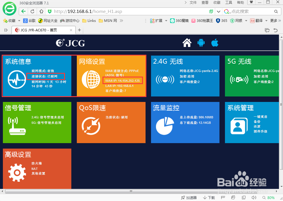Click the 下载 button in status bar
The width and height of the screenshot is (283, 201).
(x=208, y=198)
